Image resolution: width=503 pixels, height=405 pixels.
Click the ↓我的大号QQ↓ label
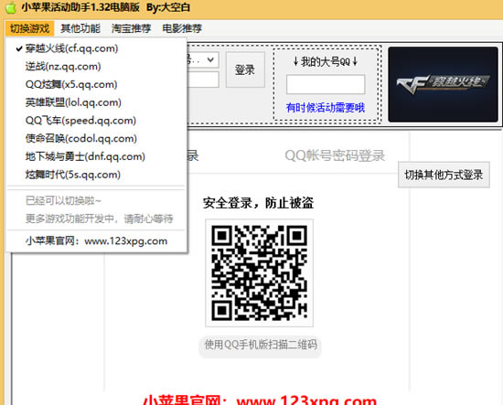click(x=326, y=61)
